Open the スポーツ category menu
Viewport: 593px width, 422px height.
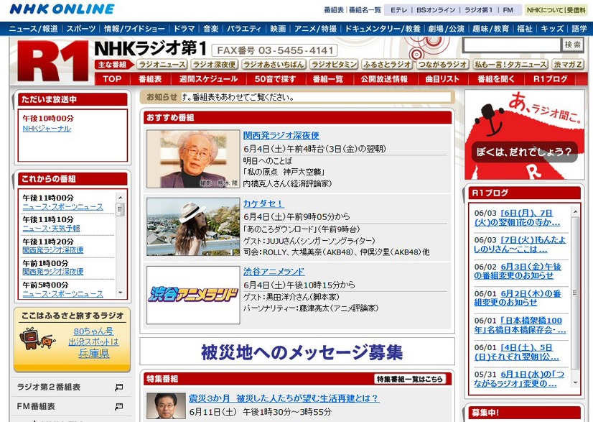[81, 29]
